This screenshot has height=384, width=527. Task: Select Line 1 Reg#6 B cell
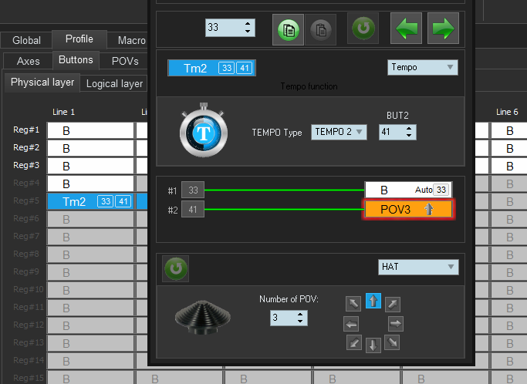[x=90, y=220]
